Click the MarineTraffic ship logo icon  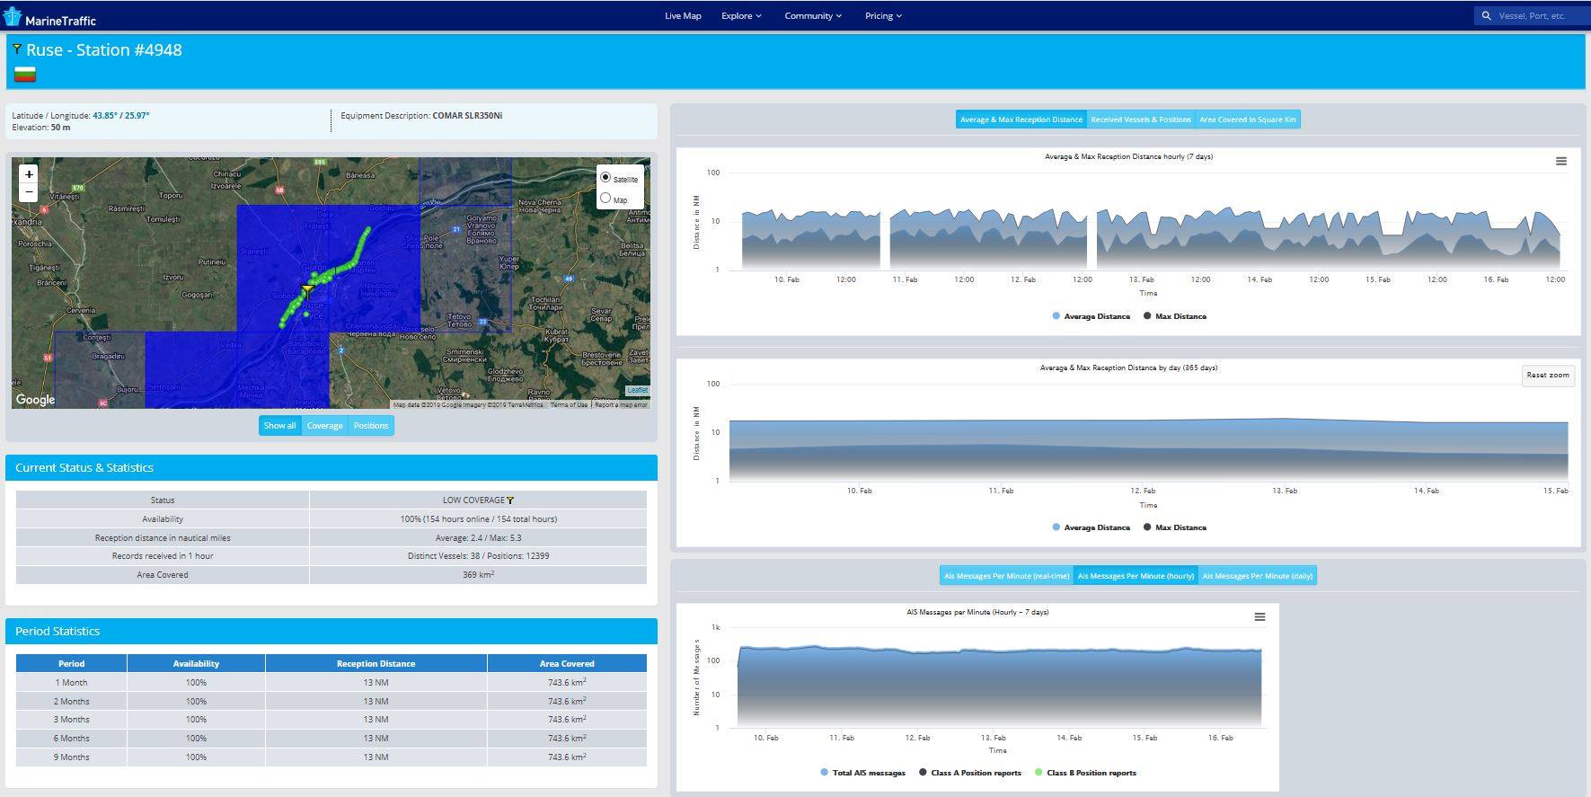click(13, 17)
